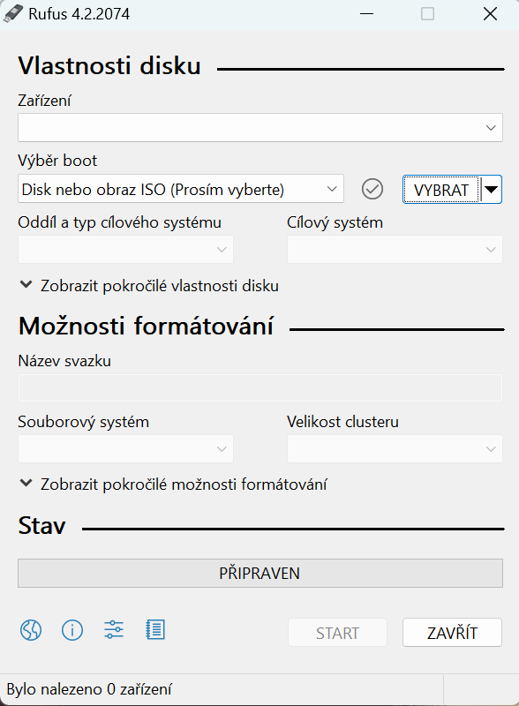Click the Název svazku text field
Viewport: 519px width, 706px height.
pos(260,387)
